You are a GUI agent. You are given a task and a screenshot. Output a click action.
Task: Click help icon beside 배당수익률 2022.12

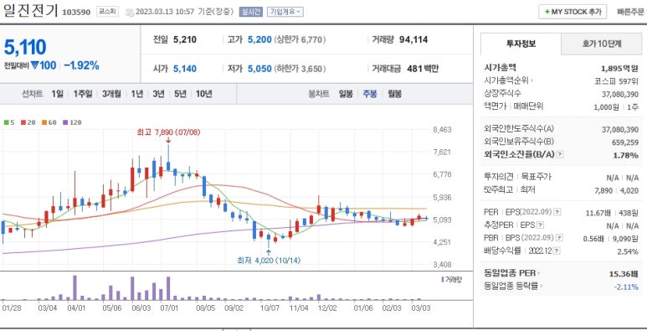pyautogui.click(x=557, y=251)
